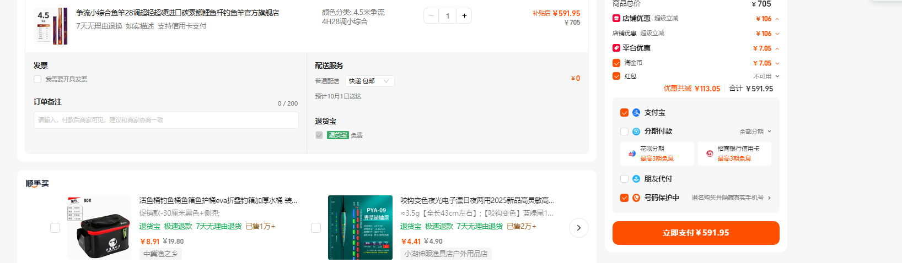Screen dimensions: 902x263
Task: Click the order remark input field
Action: click(x=166, y=120)
